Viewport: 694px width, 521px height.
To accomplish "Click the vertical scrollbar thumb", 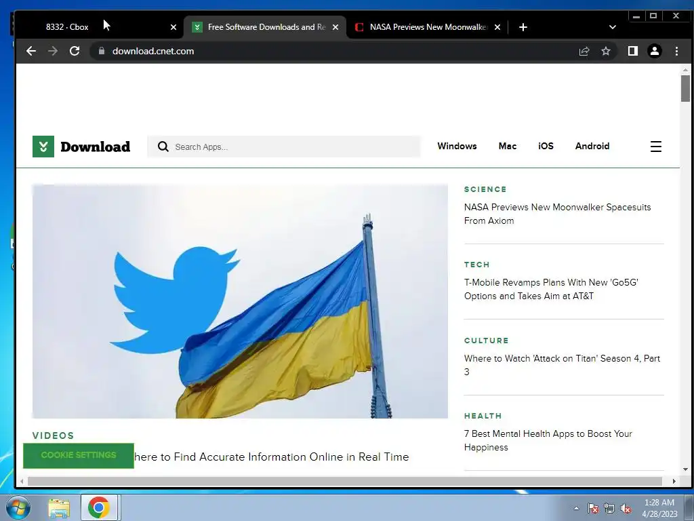I will [x=685, y=89].
